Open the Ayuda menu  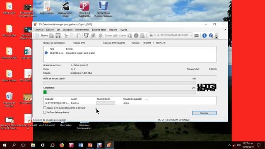tap(123, 30)
